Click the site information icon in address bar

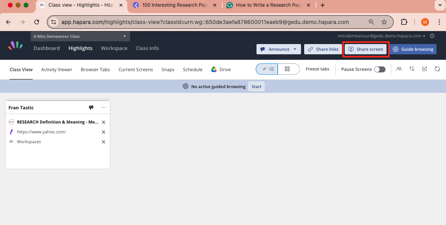[54, 22]
